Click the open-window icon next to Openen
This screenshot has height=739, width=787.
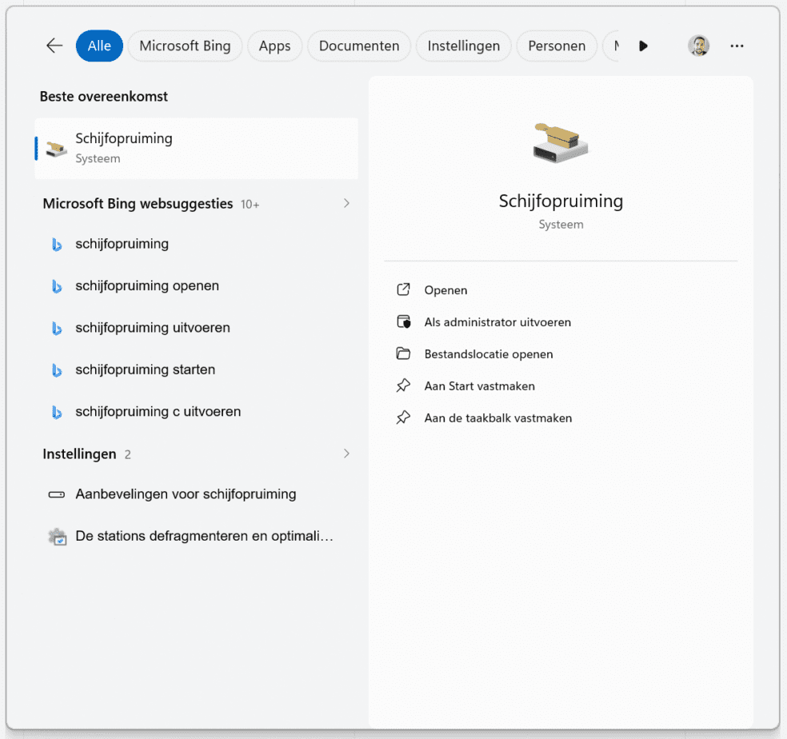pyautogui.click(x=404, y=290)
